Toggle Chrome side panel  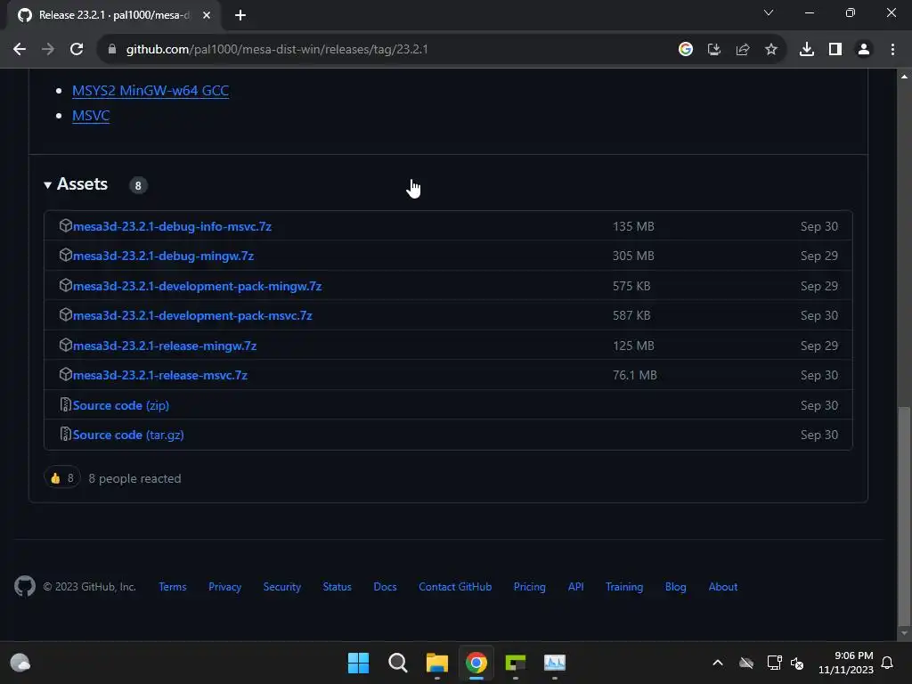[x=835, y=50]
